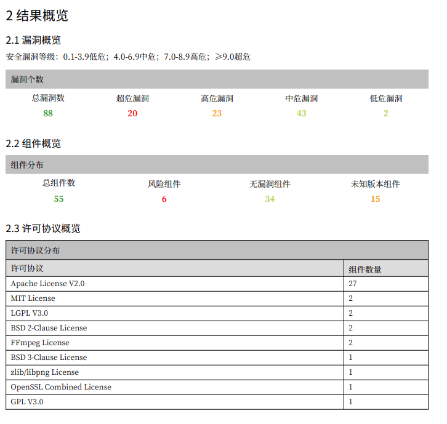Click the "漏洞个数" header bar
447x424 pixels.
click(217, 79)
